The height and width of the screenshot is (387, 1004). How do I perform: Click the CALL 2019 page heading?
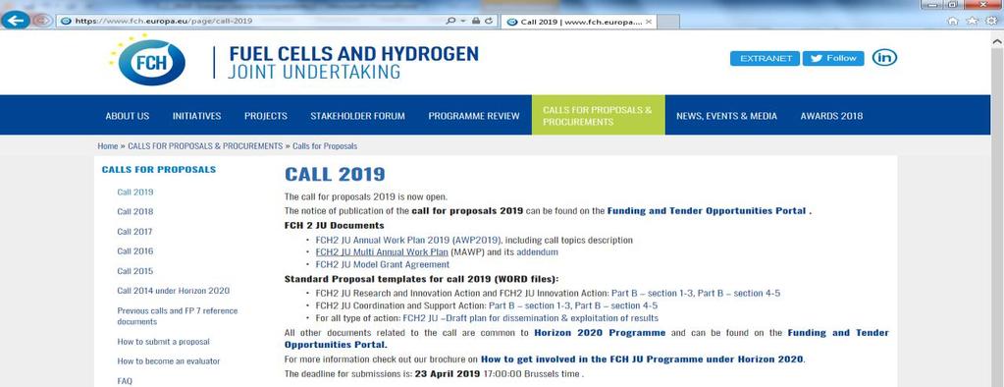point(335,174)
